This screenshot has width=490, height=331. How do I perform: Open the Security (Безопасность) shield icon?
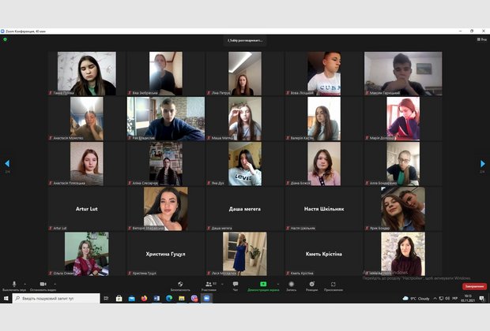click(x=180, y=285)
